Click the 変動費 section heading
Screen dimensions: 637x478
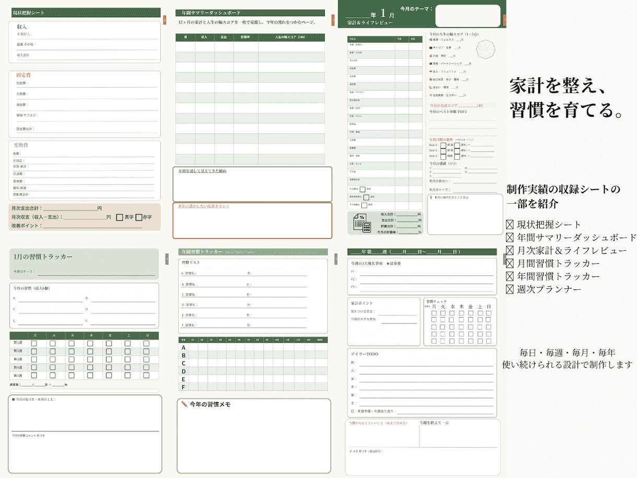click(x=20, y=145)
